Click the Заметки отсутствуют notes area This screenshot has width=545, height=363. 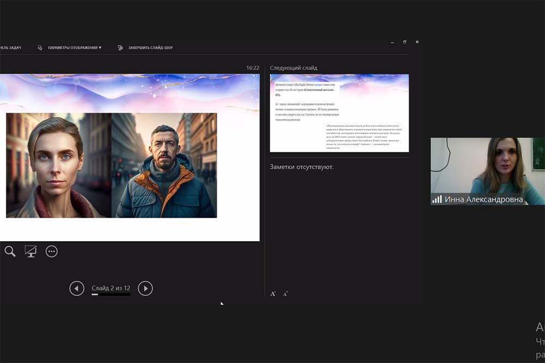point(302,167)
